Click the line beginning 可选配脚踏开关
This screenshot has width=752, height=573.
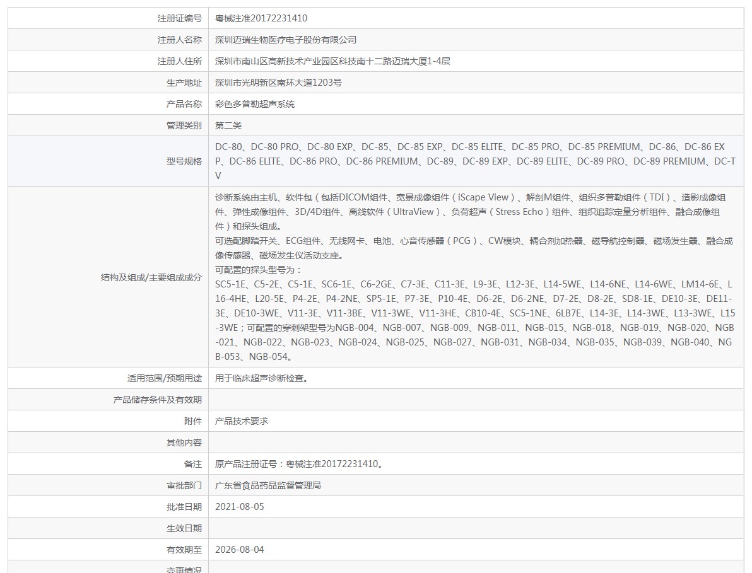tap(474, 241)
